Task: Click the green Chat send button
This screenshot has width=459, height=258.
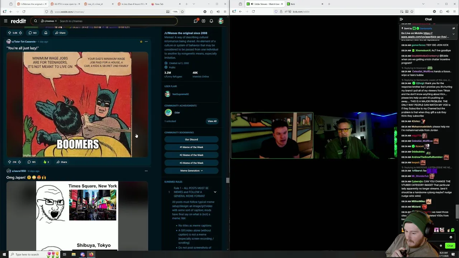Action: coord(450,246)
